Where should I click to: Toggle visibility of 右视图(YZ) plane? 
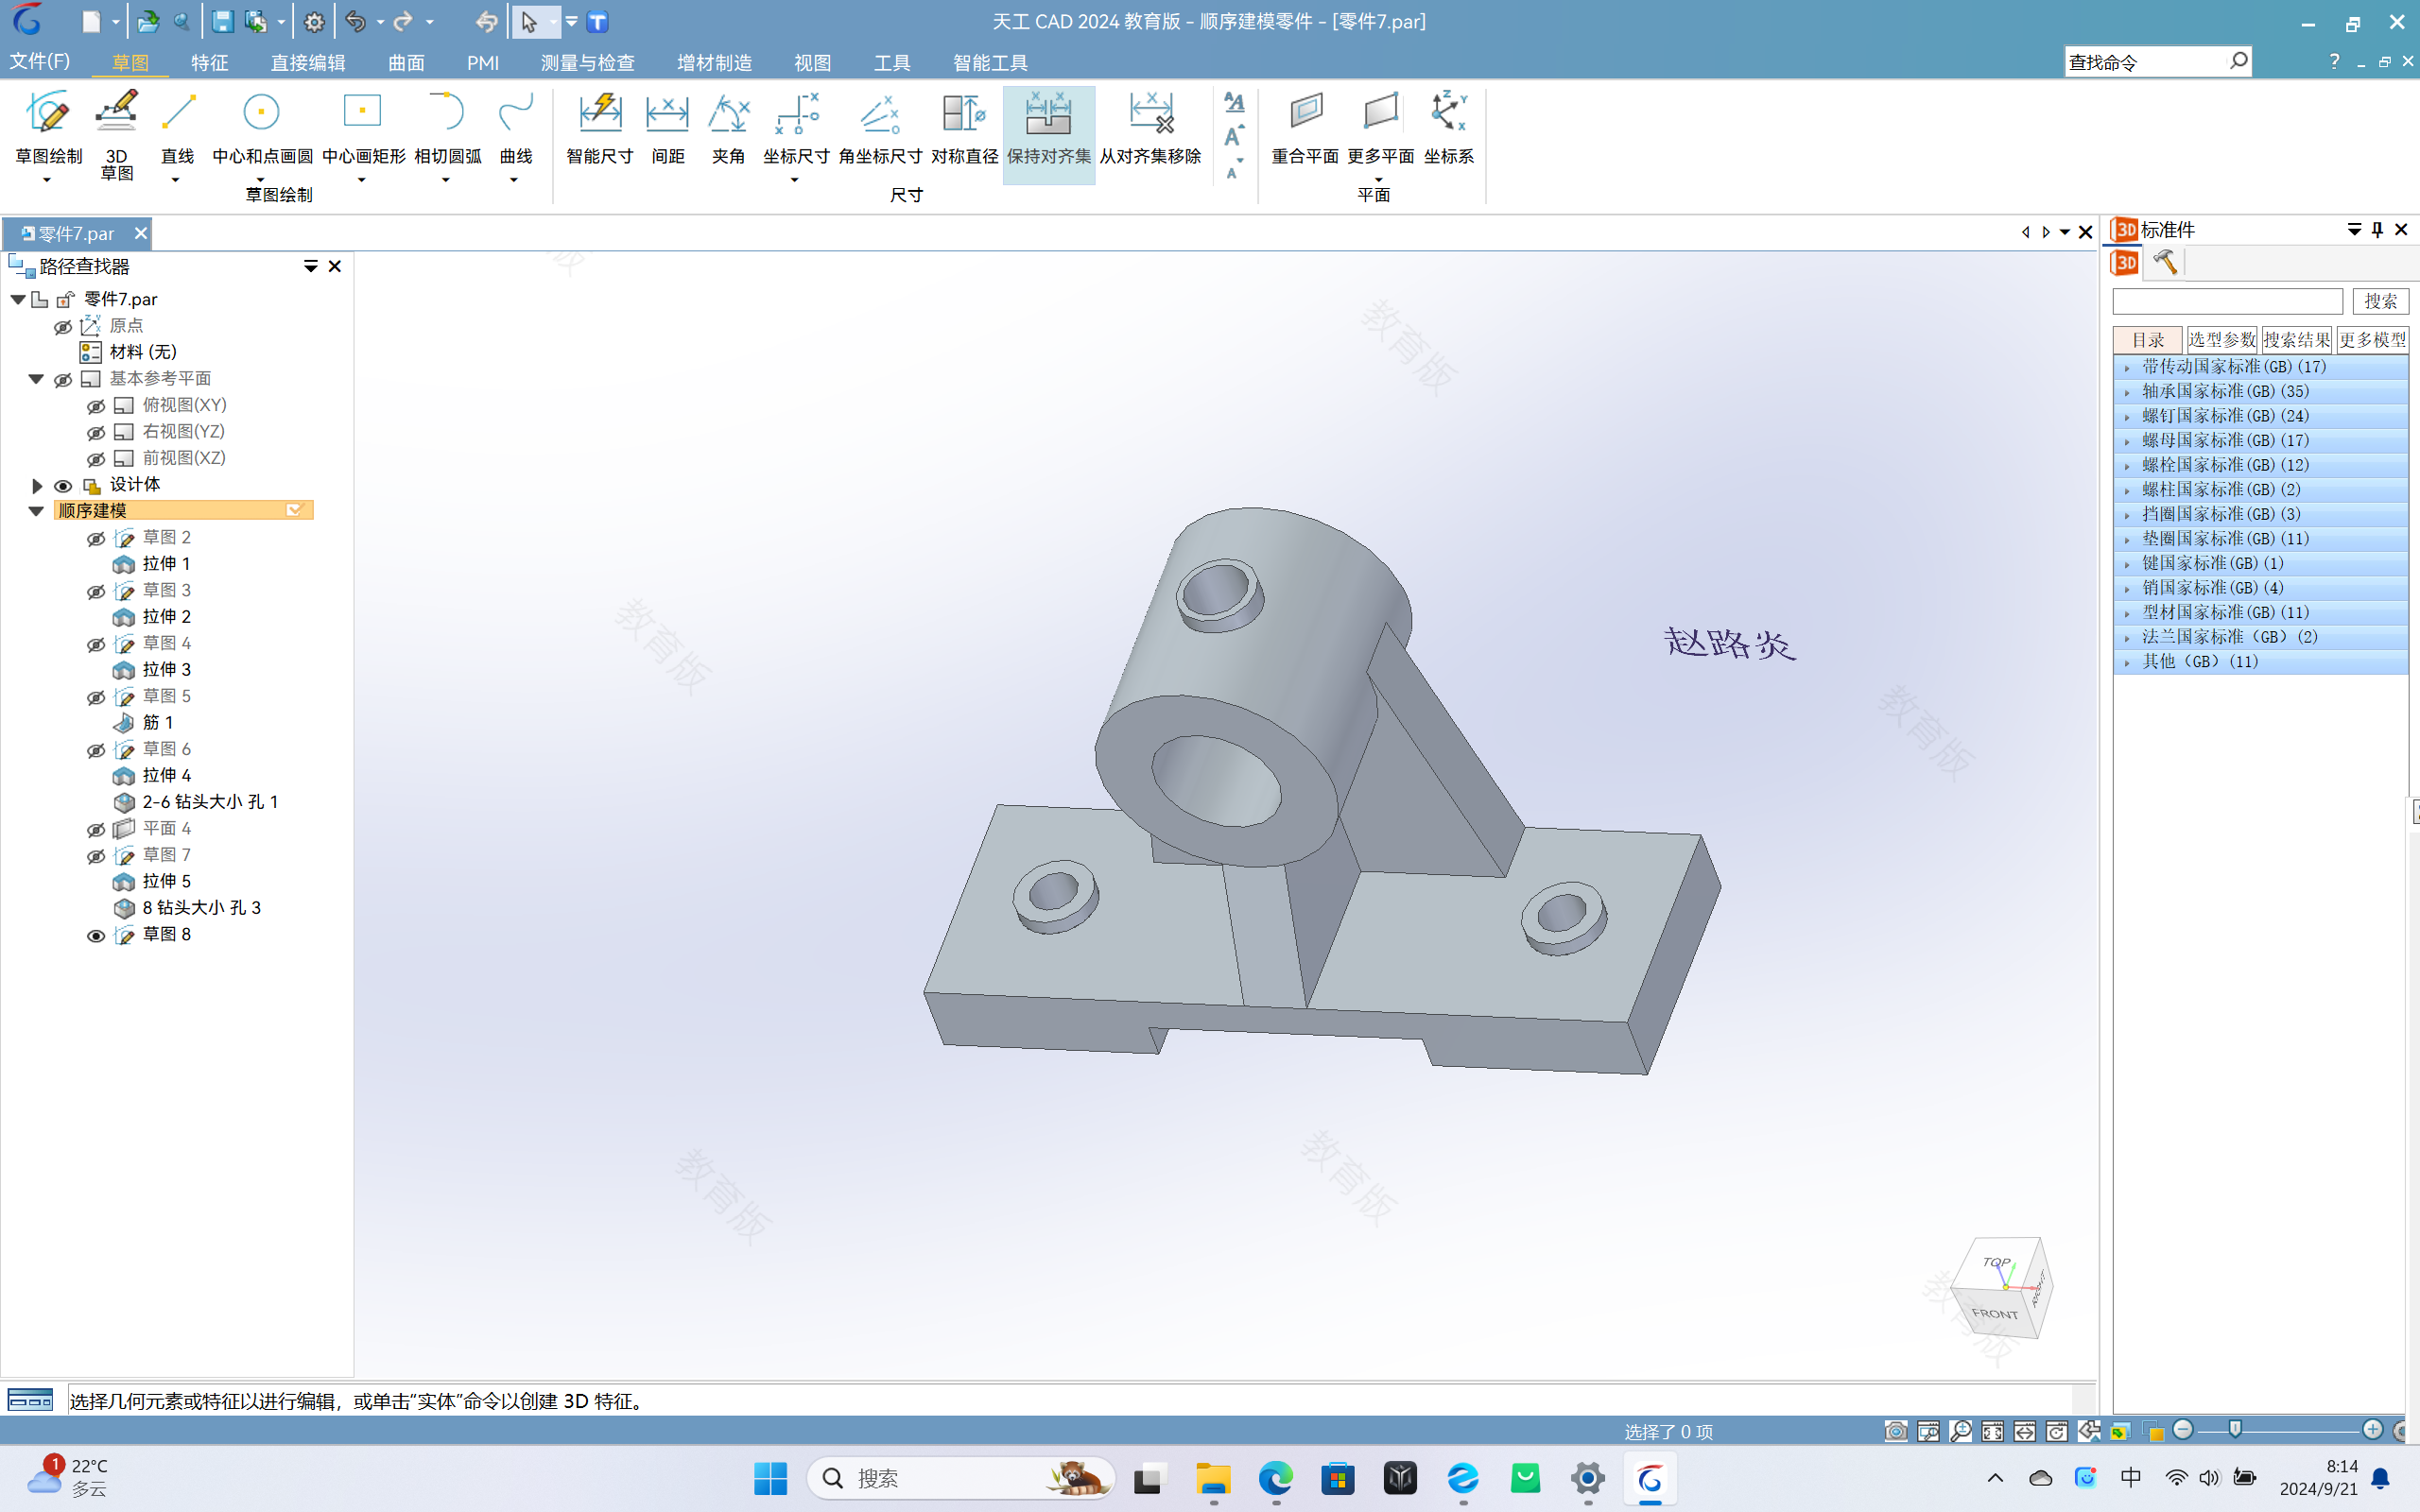tap(96, 432)
